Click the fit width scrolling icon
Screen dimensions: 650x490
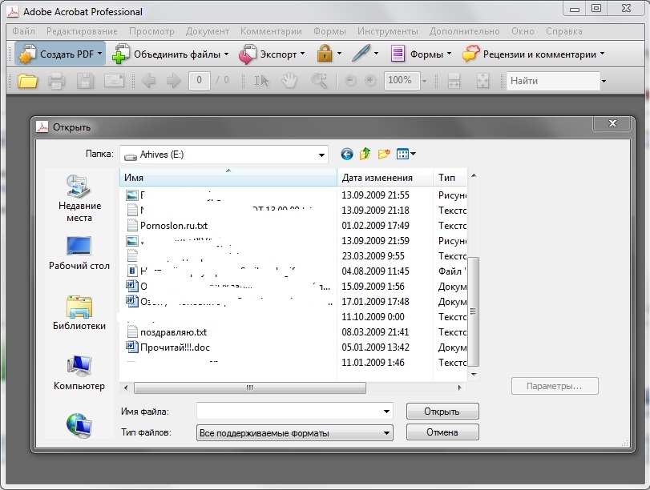click(454, 80)
